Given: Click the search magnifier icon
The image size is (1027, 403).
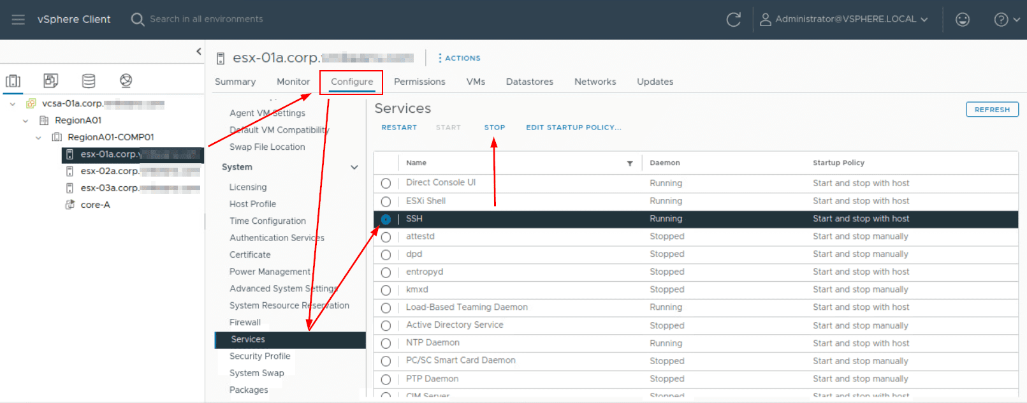Looking at the screenshot, I should [x=137, y=19].
